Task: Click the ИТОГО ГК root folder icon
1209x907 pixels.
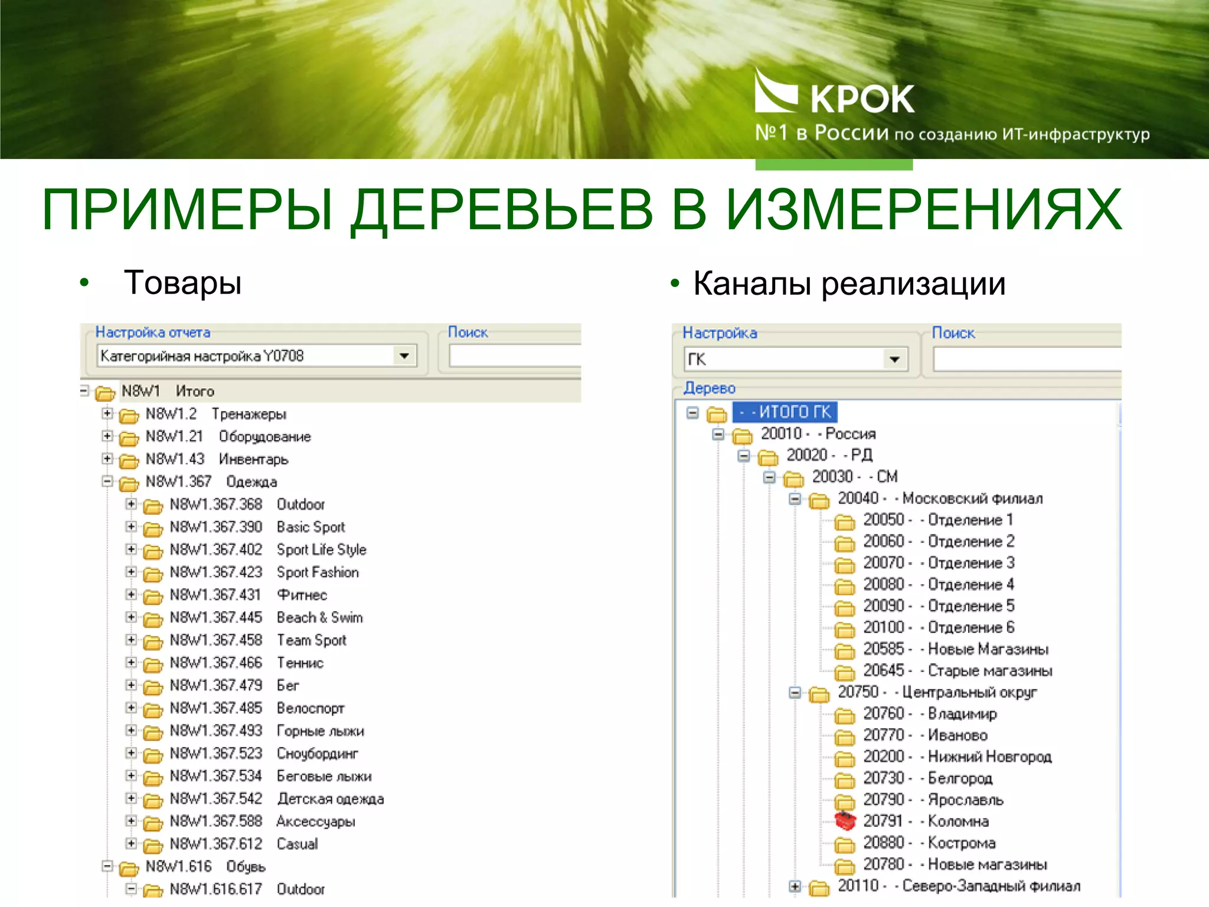Action: coord(717,414)
